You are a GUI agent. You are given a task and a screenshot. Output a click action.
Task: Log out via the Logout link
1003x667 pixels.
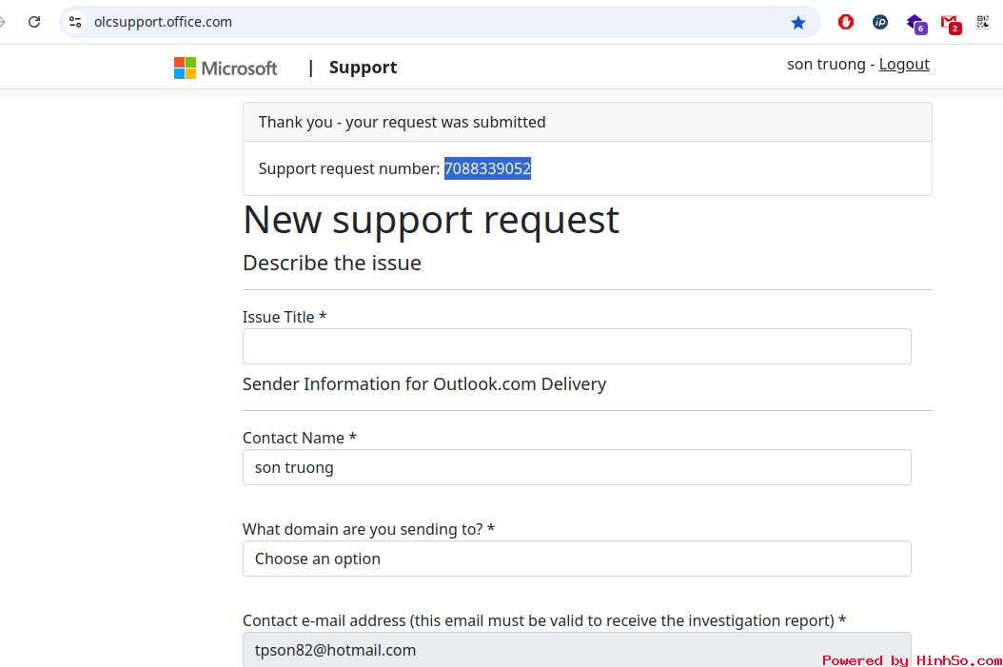(x=904, y=64)
